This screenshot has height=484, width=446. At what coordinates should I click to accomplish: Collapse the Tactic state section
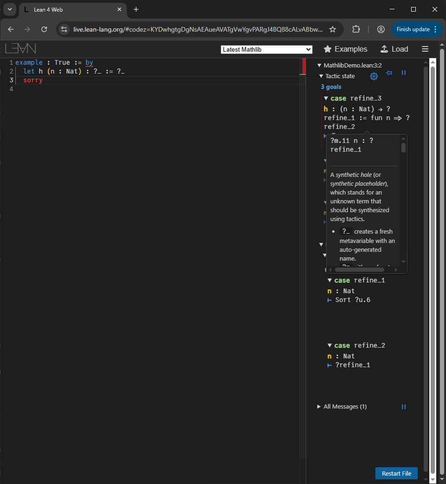click(x=321, y=76)
